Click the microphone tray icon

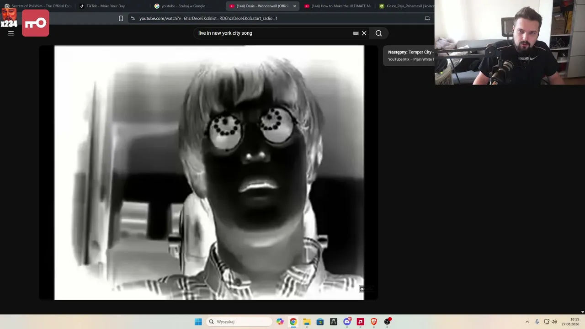(537, 322)
